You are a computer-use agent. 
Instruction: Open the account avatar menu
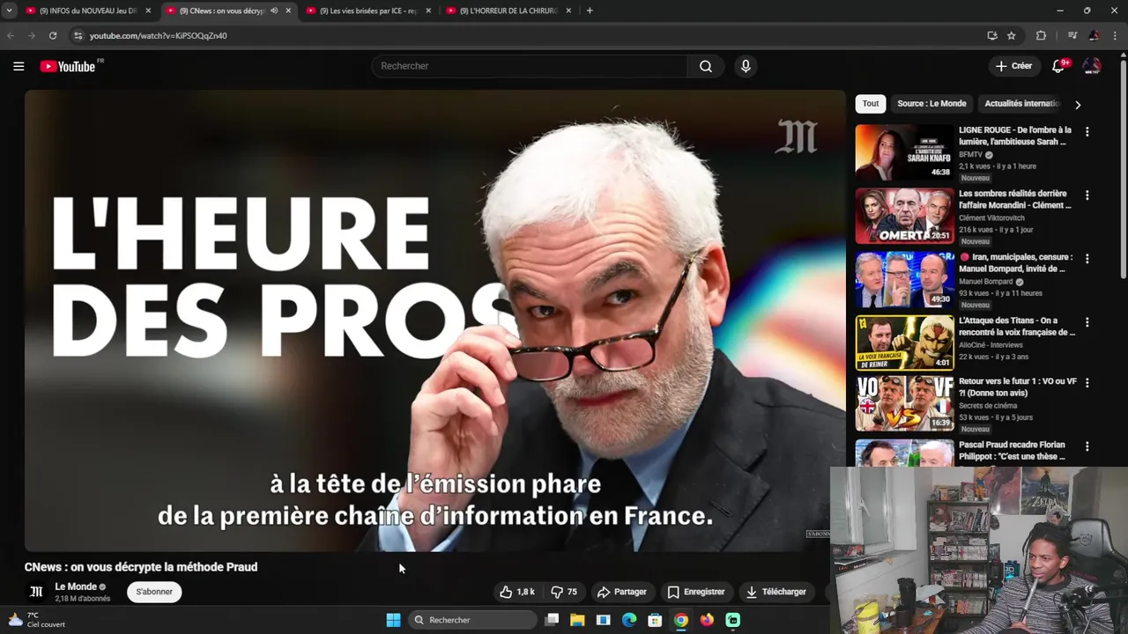1092,66
